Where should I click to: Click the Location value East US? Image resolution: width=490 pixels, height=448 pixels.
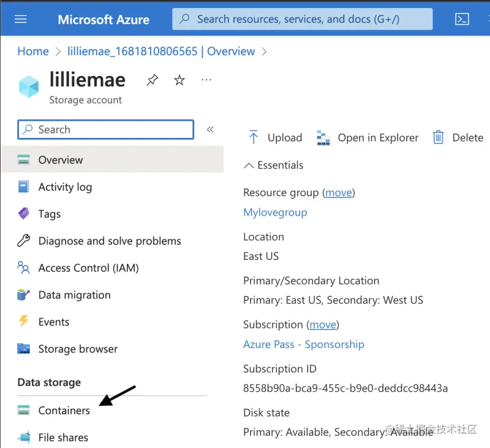point(261,256)
